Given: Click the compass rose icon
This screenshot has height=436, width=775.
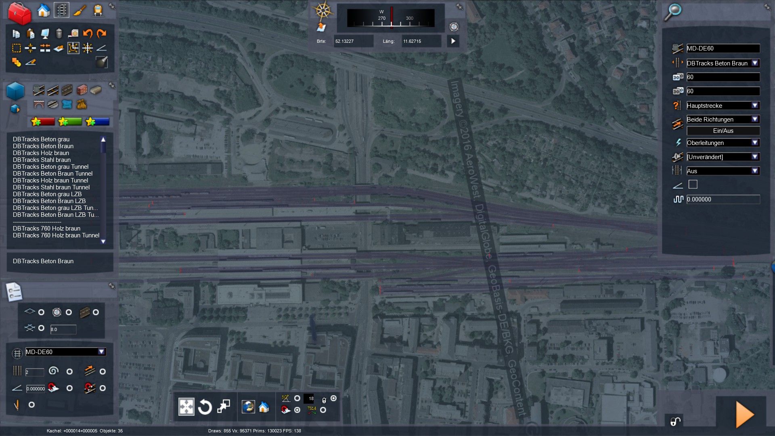Looking at the screenshot, I should 323,10.
